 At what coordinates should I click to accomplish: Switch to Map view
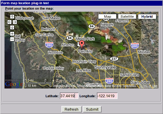[x=107, y=16]
